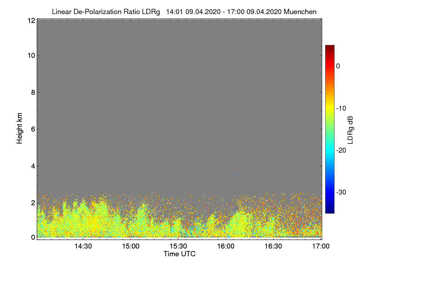Viewport: 423px width, 282px height.
Task: Click the height tick label '8'
Action: (x=32, y=92)
